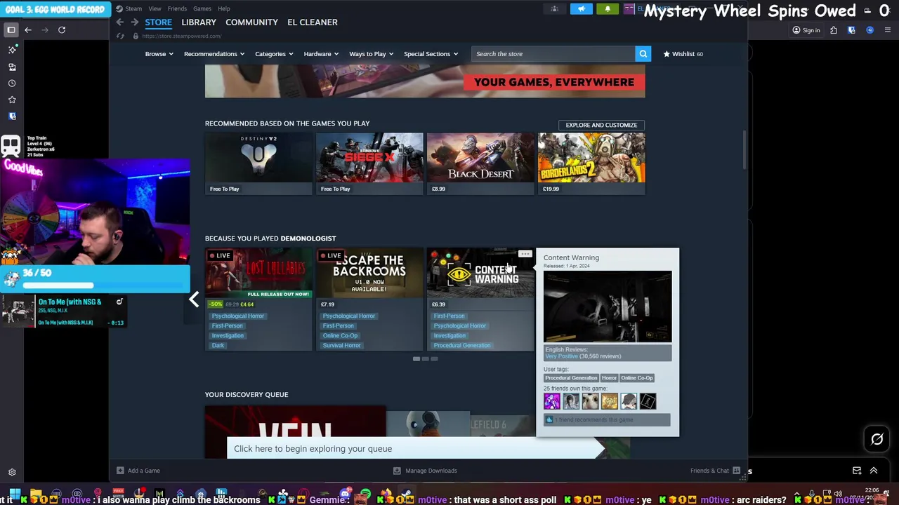Screen dimensions: 899x505
Task: Select the first carousel page dot
Action: [416, 359]
